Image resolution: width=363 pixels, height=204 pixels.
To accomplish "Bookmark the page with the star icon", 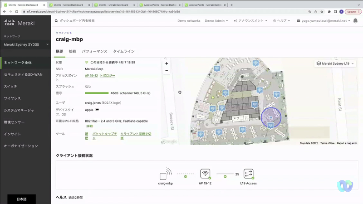I will pyautogui.click(x=322, y=12).
